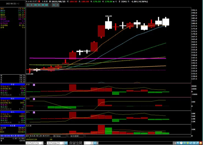This screenshot has height=145, width=203.
Task: Click the yellow minus zoom-out icon
Action: coord(185,143)
